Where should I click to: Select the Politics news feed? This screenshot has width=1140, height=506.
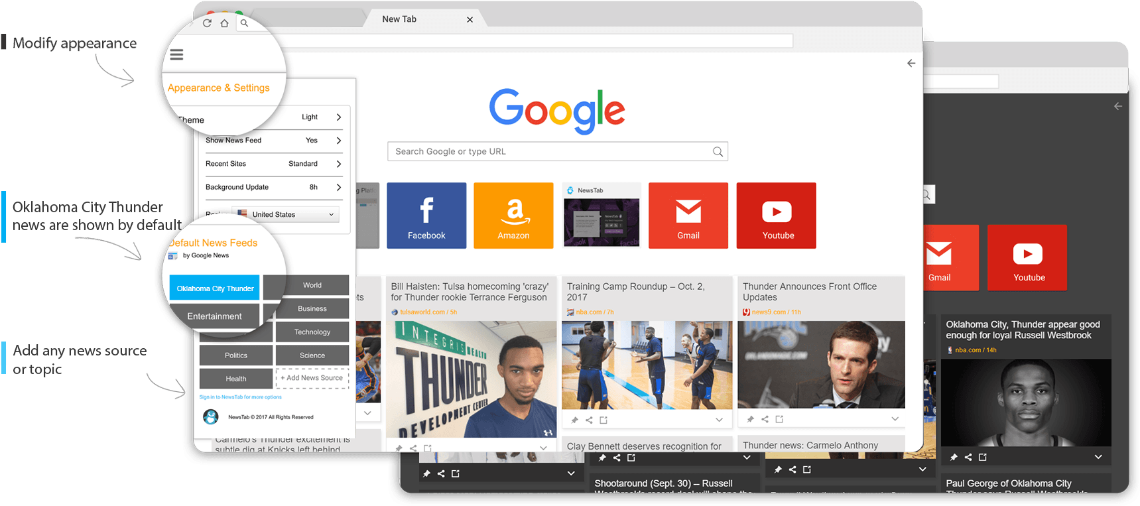coord(236,355)
